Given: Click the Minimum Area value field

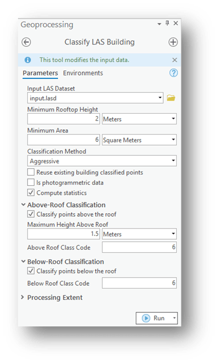Looking at the screenshot, I should click(64, 140).
